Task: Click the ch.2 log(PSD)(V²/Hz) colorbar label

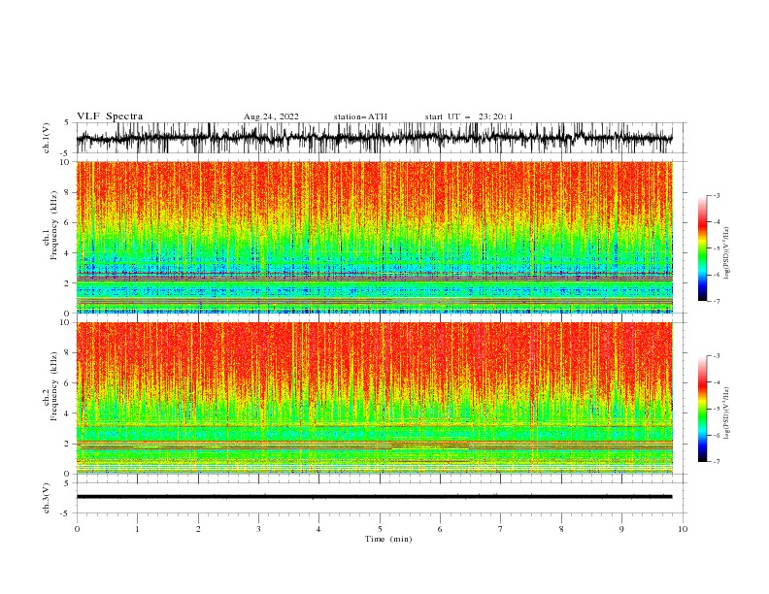Action: (726, 413)
